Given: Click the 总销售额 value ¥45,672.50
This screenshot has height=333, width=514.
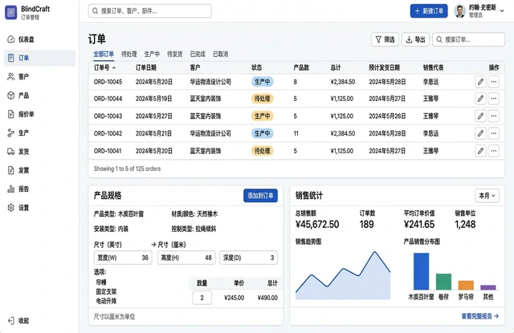Looking at the screenshot, I should click(317, 225).
